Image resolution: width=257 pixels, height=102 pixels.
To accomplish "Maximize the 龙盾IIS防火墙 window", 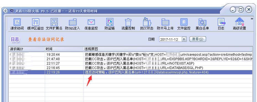I will tap(241, 10).
